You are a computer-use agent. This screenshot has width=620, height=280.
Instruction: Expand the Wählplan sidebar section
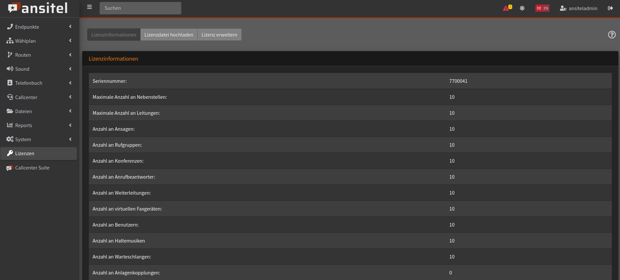tap(25, 41)
